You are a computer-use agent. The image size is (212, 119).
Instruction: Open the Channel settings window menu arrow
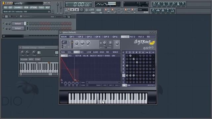pos(21,48)
